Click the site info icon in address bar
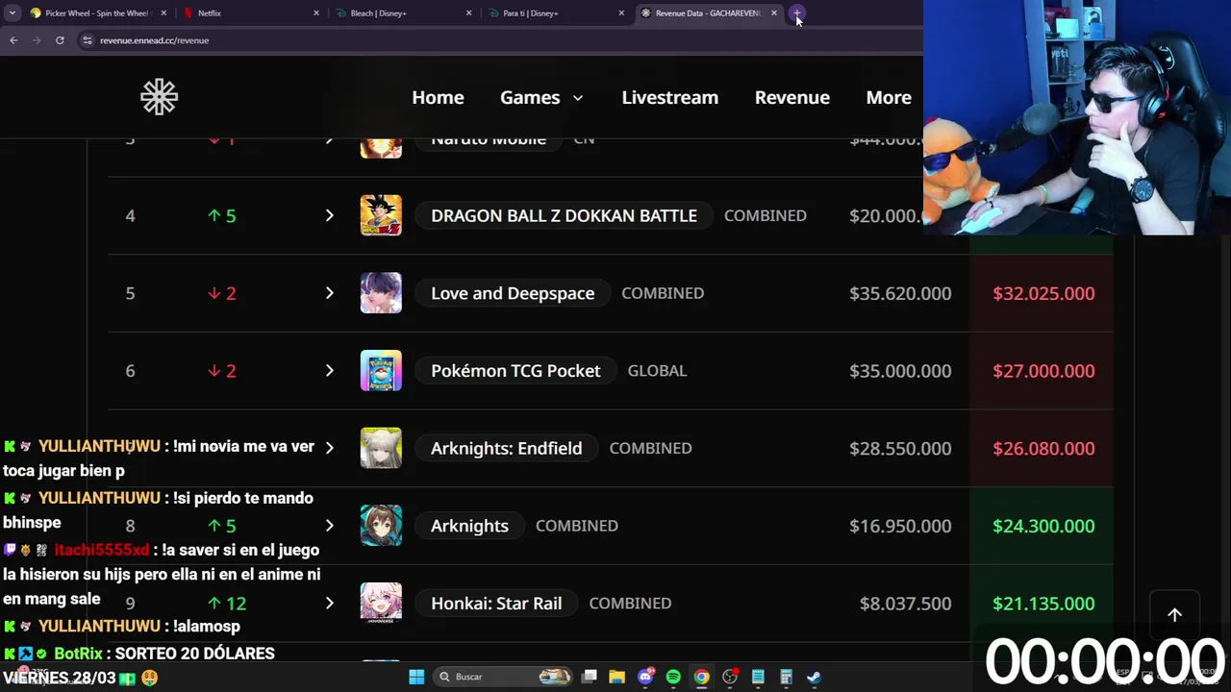The image size is (1231, 692). coord(88,40)
